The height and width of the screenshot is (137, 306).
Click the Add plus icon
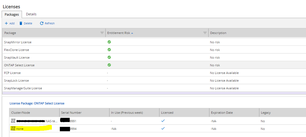6,24
